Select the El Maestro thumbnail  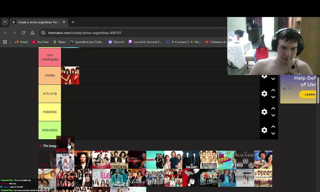pyautogui.click(x=245, y=160)
